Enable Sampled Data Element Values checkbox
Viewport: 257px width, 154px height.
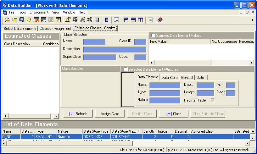tap(153, 36)
